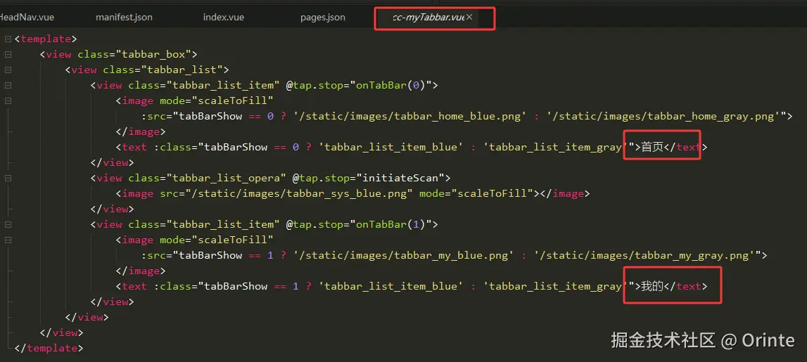Fold the image block under onTabBar(0)
The image size is (807, 362).
pos(8,101)
